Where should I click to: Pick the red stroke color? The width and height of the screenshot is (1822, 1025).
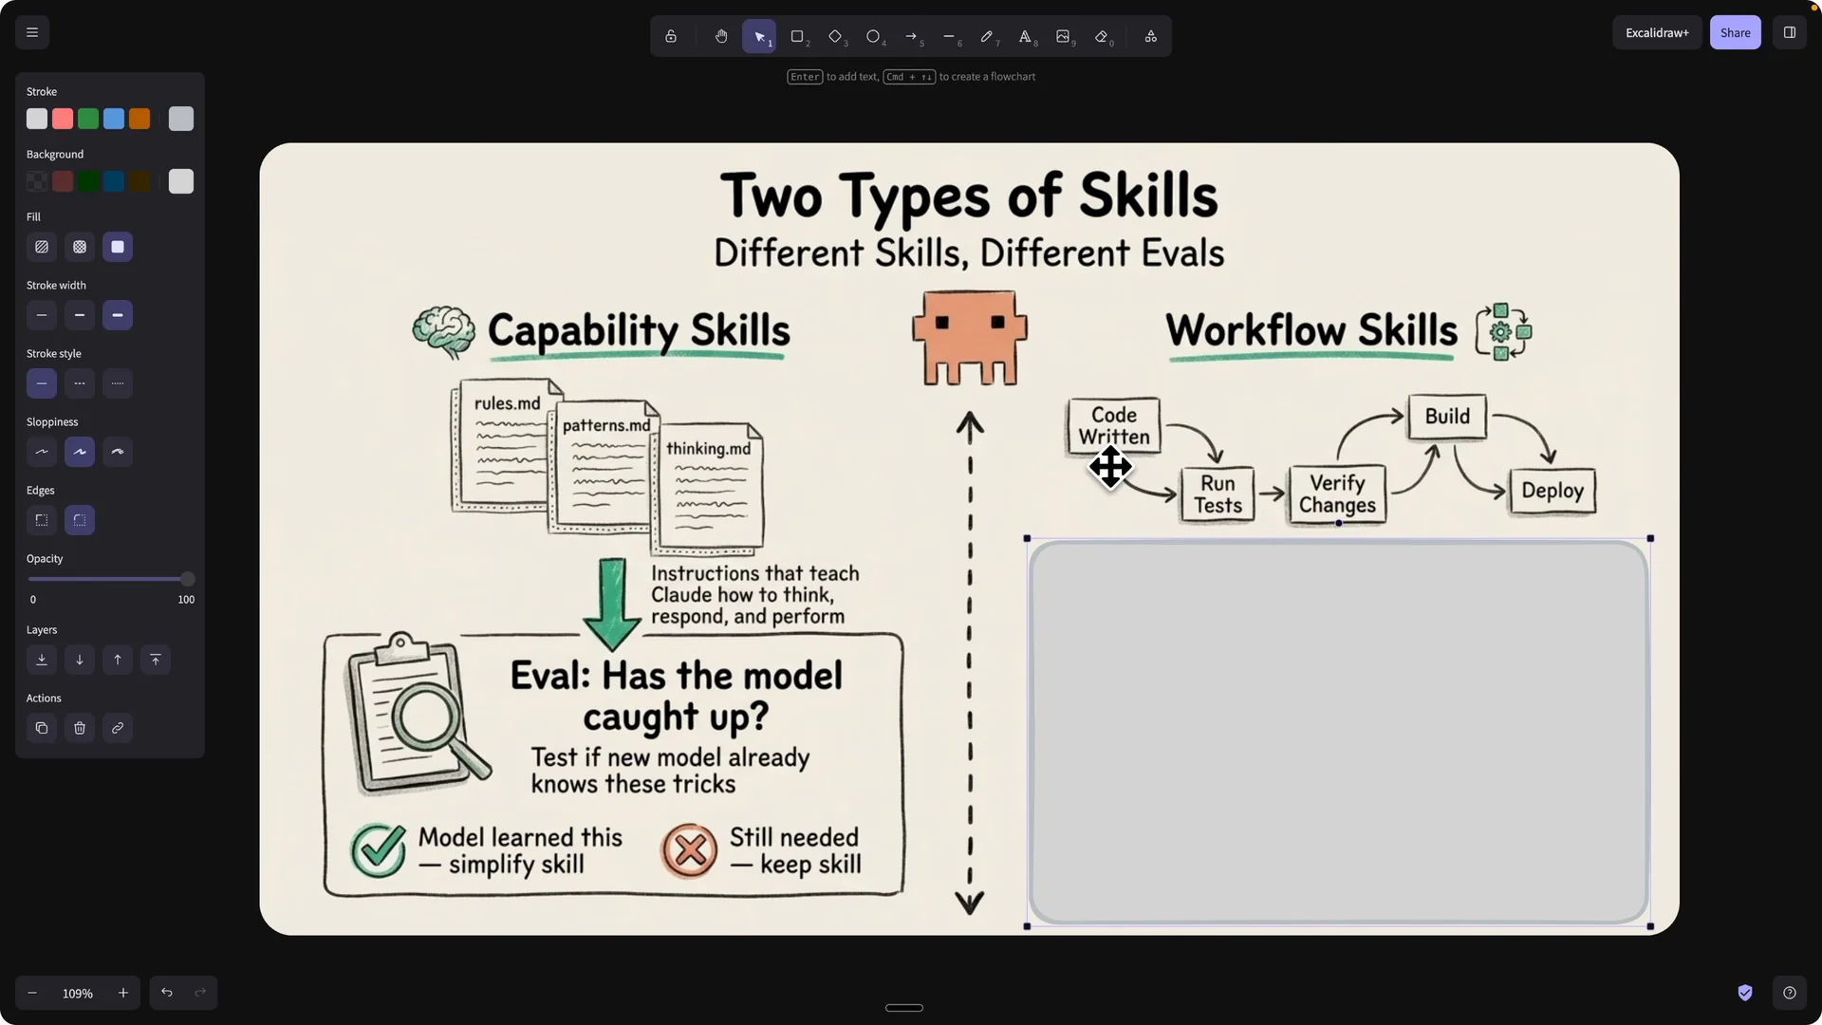click(x=63, y=119)
